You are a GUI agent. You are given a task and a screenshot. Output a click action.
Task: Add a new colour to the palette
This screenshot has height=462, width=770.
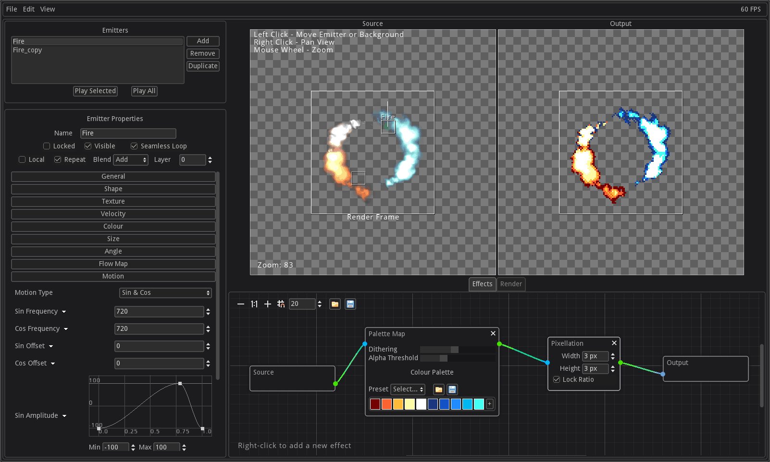coord(490,404)
